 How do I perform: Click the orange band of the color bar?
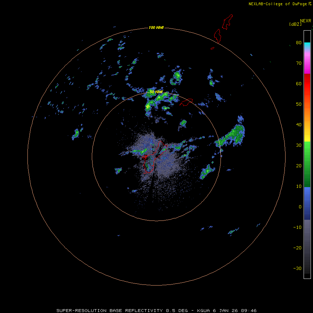tap(307, 114)
